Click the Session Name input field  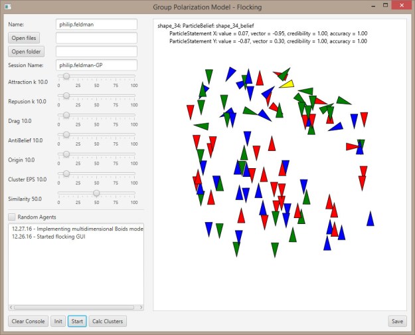(x=96, y=65)
